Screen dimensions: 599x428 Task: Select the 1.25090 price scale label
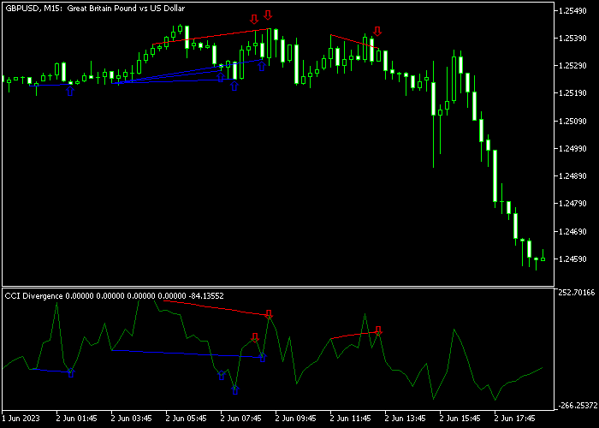[x=572, y=122]
